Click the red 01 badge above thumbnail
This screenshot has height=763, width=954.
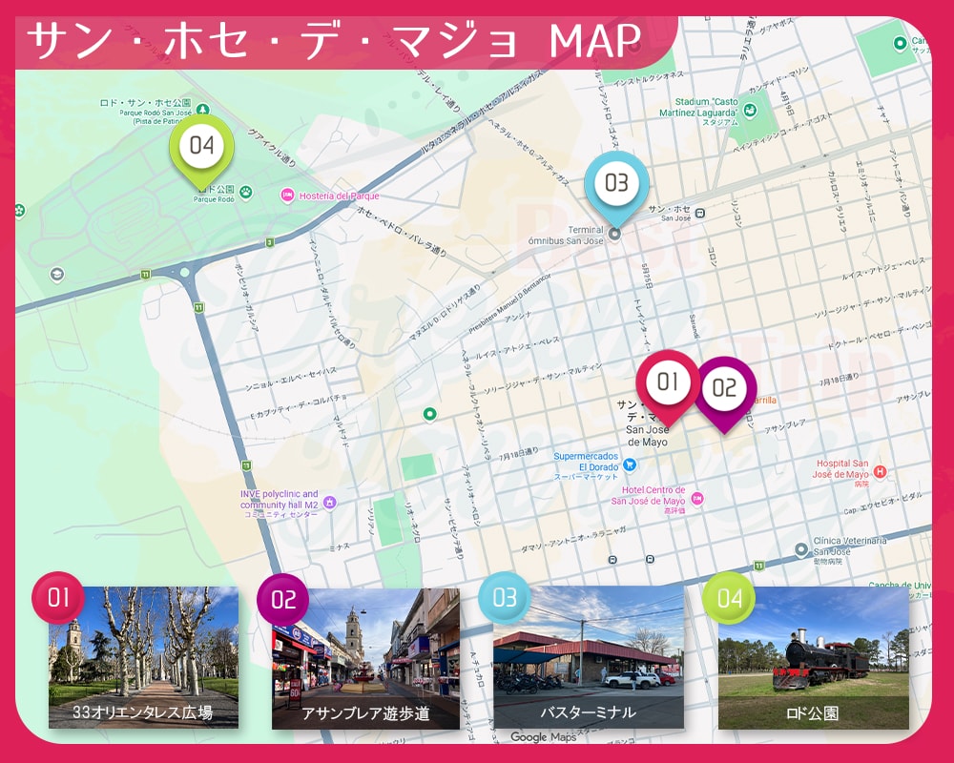(58, 597)
